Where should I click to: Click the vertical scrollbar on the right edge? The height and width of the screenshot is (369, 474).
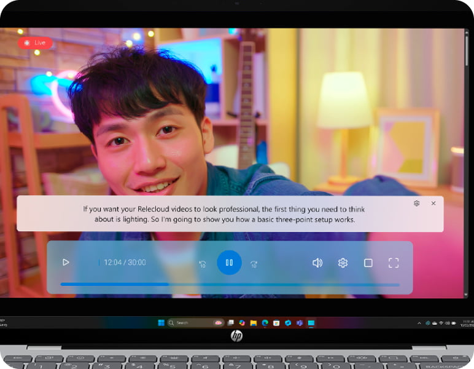point(467,163)
